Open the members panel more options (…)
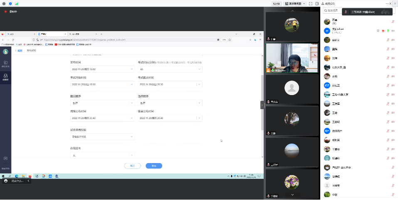 point(386,3)
